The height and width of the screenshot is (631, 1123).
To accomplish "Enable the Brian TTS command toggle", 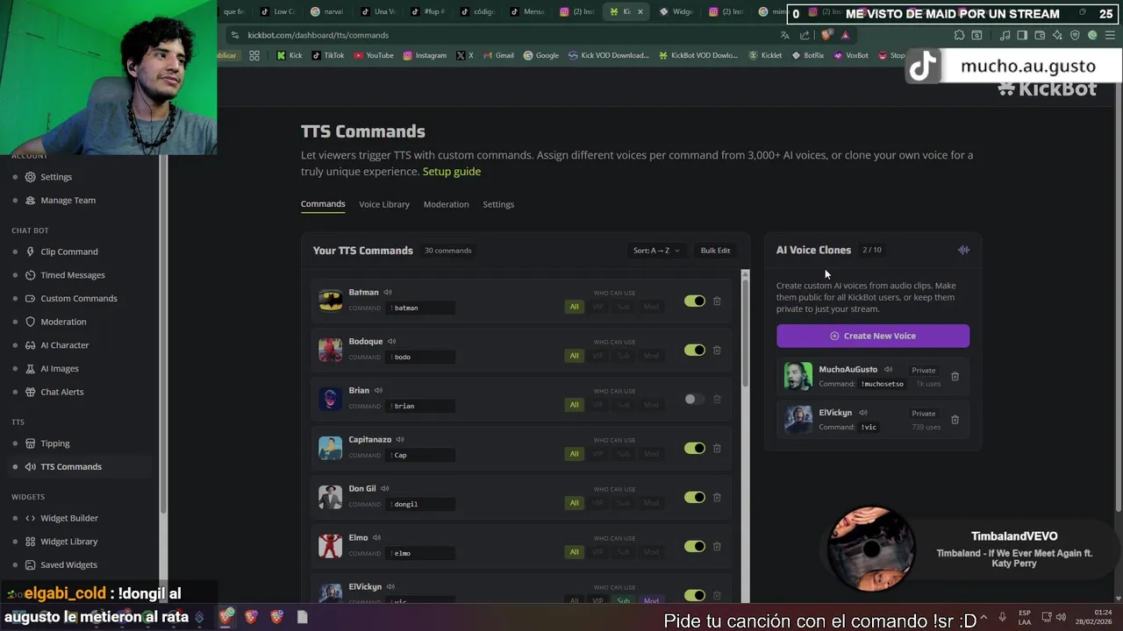I will (695, 399).
